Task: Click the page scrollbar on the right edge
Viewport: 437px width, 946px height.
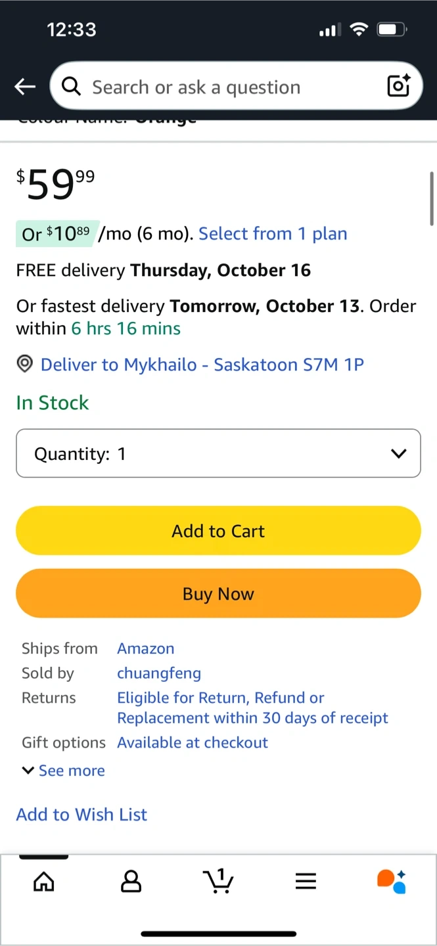Action: pos(432,198)
